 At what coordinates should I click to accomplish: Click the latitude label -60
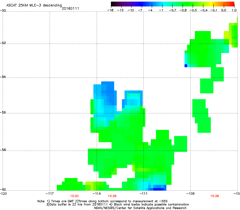[3, 190]
